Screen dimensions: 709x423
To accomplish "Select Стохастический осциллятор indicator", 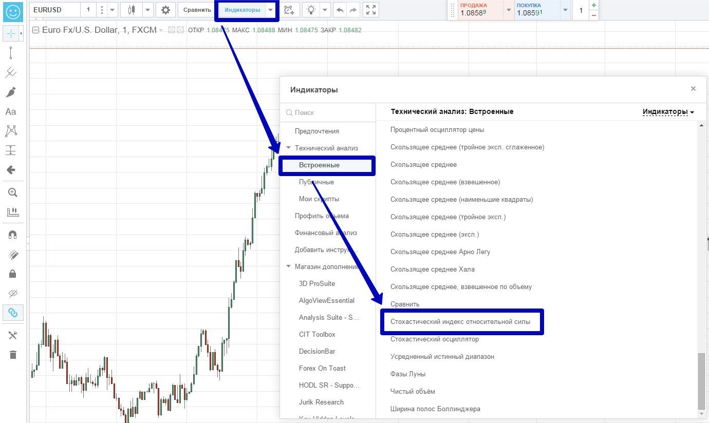I will point(435,339).
